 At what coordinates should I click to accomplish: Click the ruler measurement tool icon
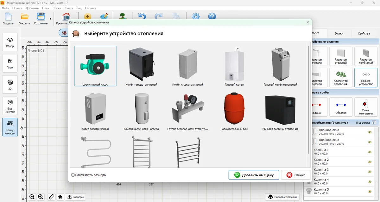tap(51, 197)
